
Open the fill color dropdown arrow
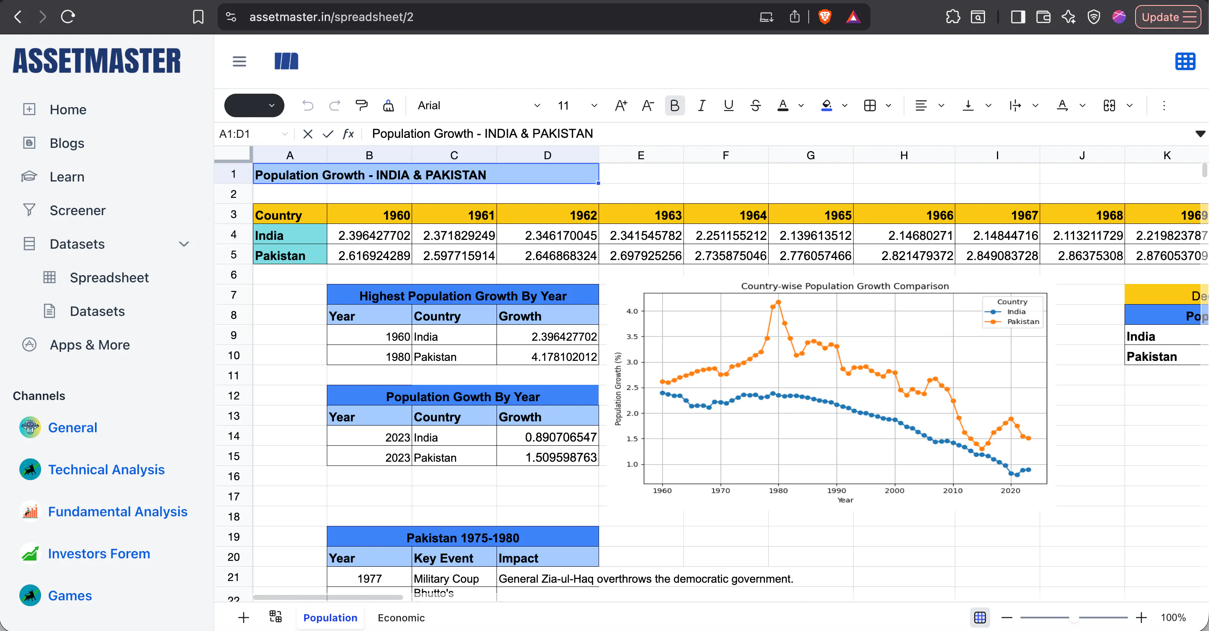coord(844,105)
